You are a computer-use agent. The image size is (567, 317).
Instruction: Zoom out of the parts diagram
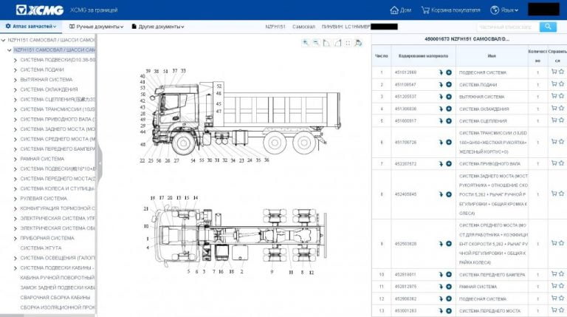316,43
